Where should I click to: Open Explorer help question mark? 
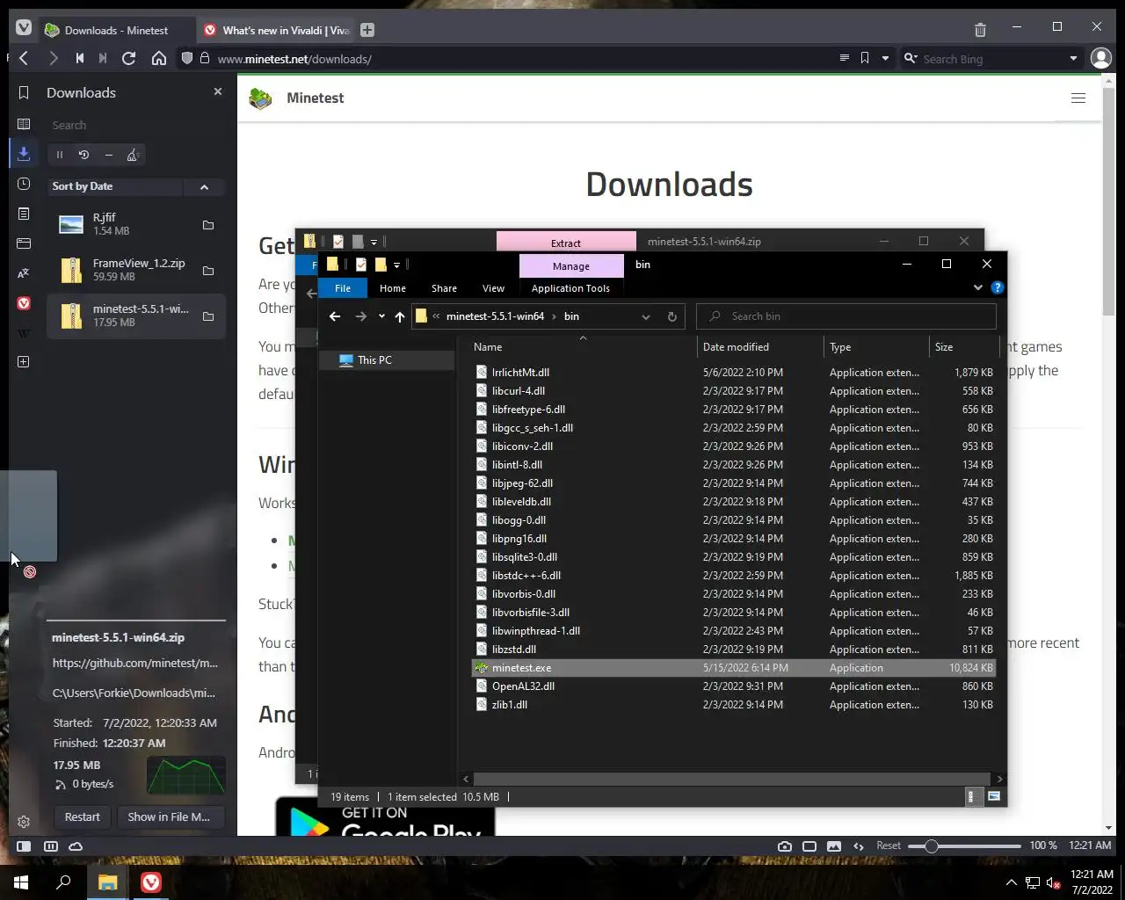pyautogui.click(x=997, y=287)
